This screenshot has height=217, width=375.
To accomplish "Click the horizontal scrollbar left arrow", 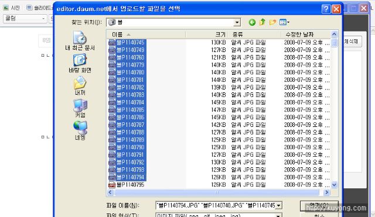I will pyautogui.click(x=110, y=192).
